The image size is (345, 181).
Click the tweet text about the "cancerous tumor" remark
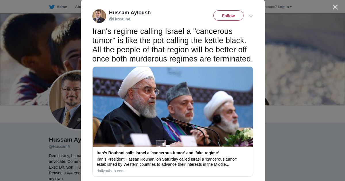(x=172, y=45)
